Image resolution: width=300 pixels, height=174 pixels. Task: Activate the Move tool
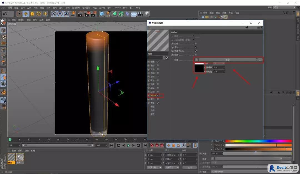26,14
